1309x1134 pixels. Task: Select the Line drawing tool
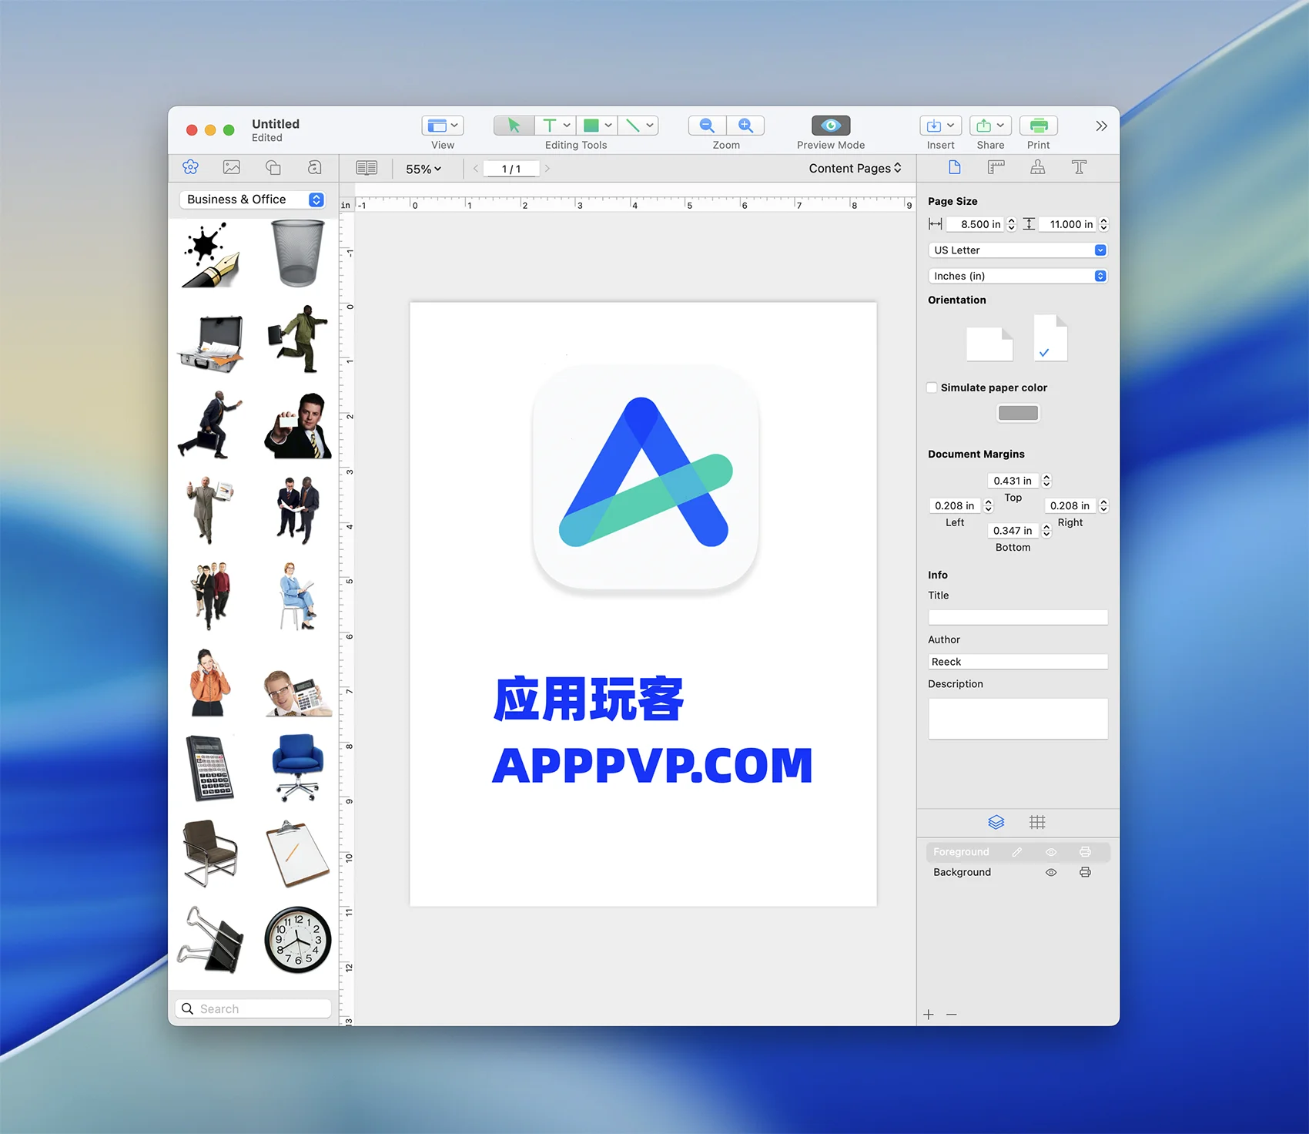[x=632, y=126]
